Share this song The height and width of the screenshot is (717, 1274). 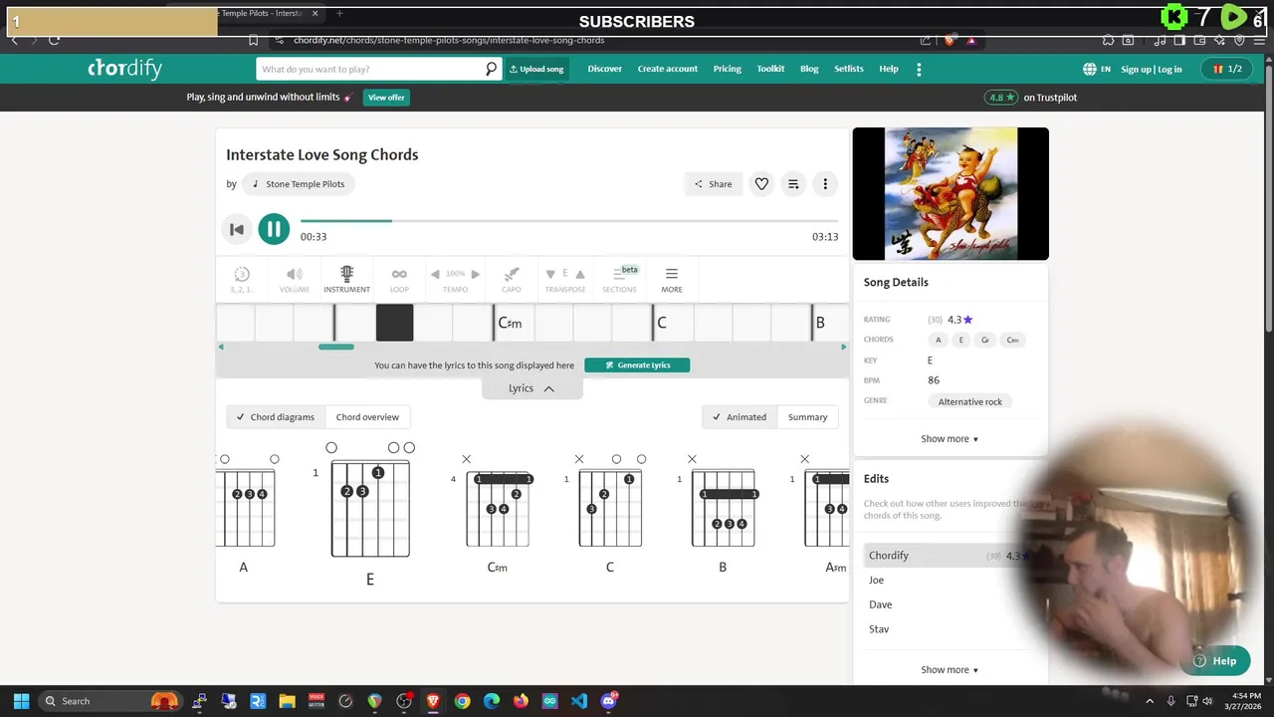(x=713, y=184)
